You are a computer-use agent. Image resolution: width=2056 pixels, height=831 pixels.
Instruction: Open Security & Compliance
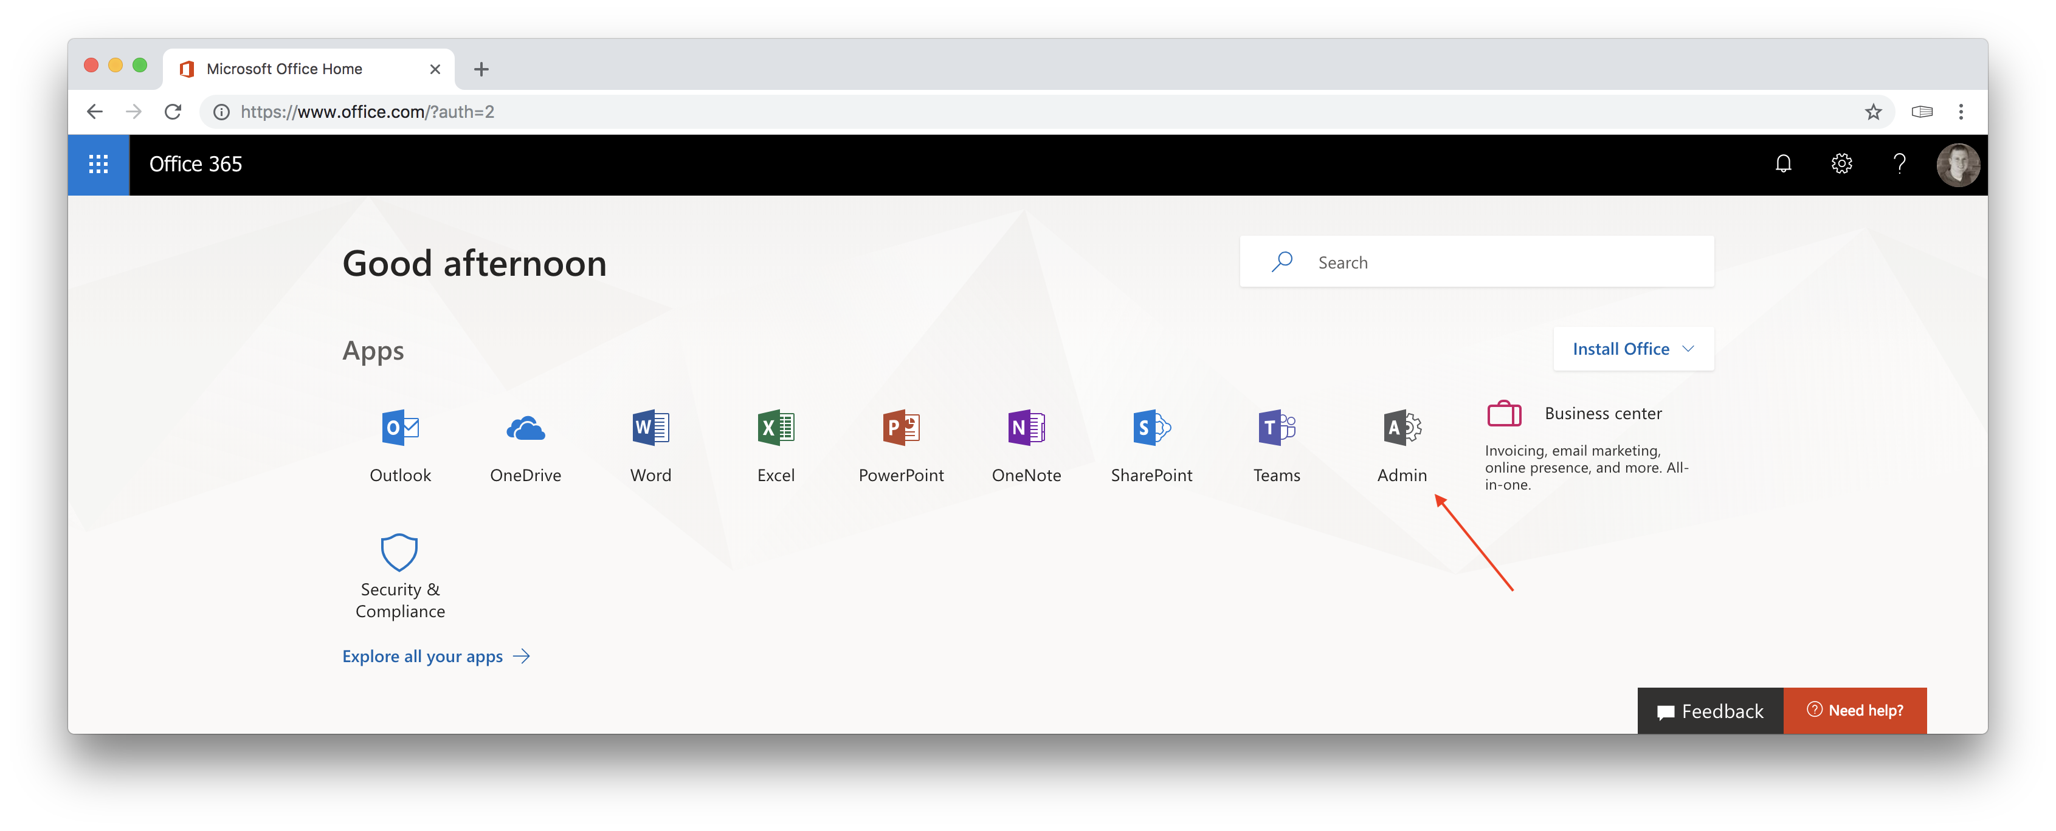click(x=400, y=576)
